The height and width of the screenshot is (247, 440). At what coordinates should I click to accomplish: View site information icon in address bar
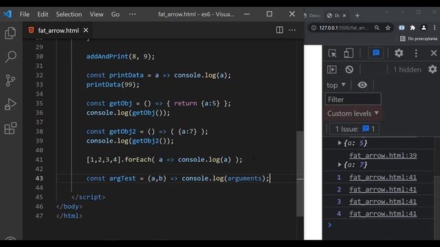(313, 27)
